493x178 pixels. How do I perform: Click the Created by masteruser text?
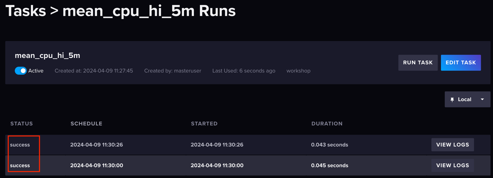pos(173,71)
